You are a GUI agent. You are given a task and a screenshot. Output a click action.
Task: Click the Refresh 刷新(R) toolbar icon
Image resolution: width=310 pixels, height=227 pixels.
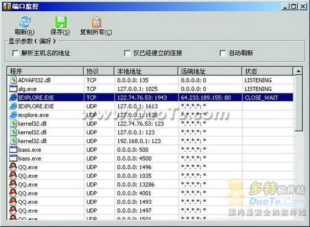click(25, 22)
